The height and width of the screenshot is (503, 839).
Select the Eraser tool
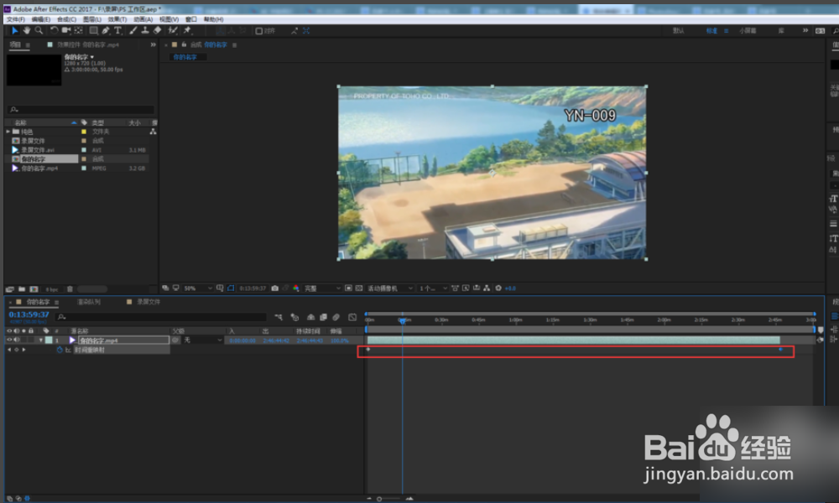coord(158,30)
